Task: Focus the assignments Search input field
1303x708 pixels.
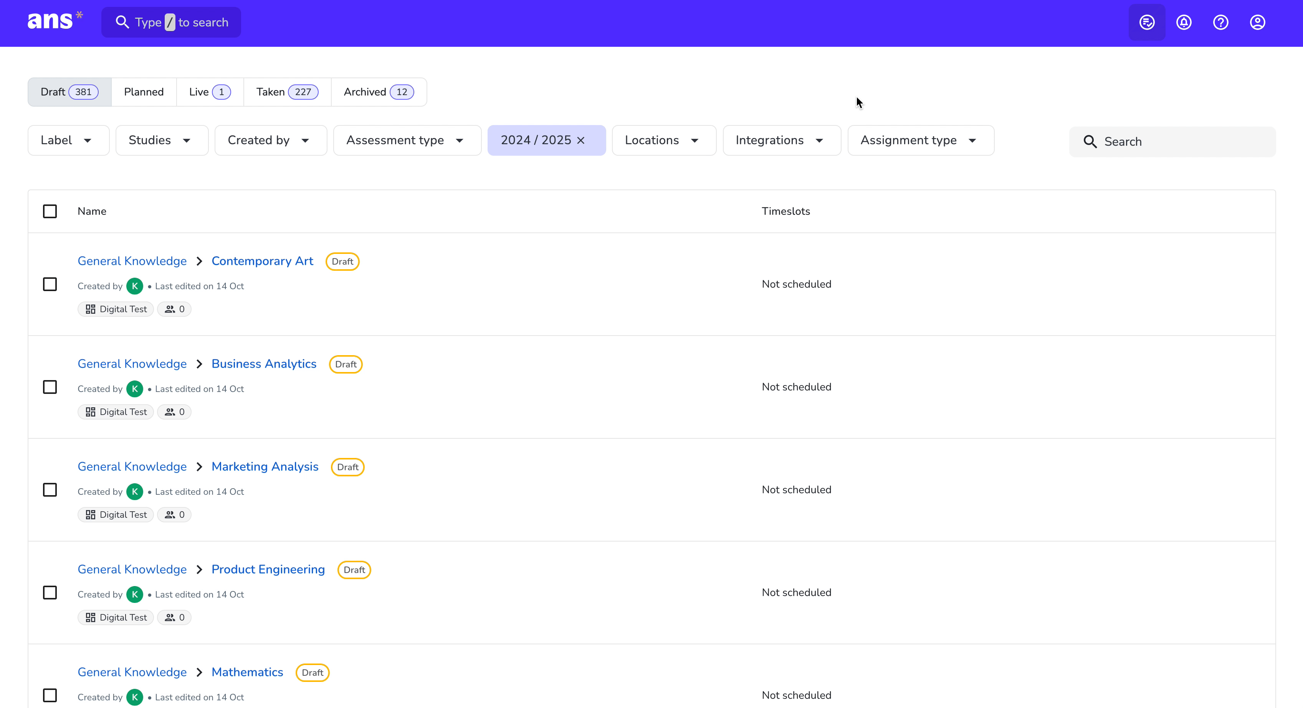Action: [1172, 142]
